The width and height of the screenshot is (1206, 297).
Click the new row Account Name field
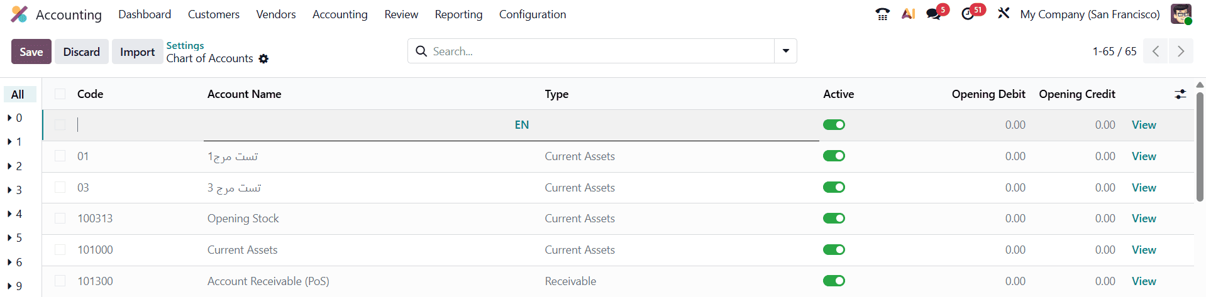click(x=358, y=125)
